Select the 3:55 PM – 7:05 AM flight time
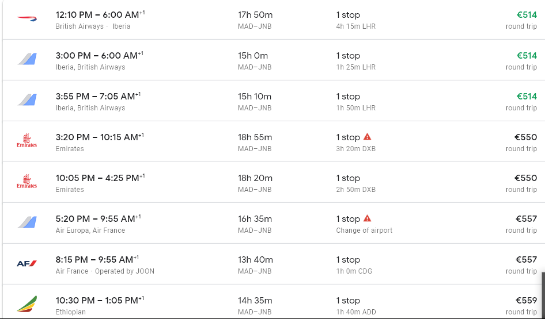This screenshot has height=319, width=545. point(97,97)
